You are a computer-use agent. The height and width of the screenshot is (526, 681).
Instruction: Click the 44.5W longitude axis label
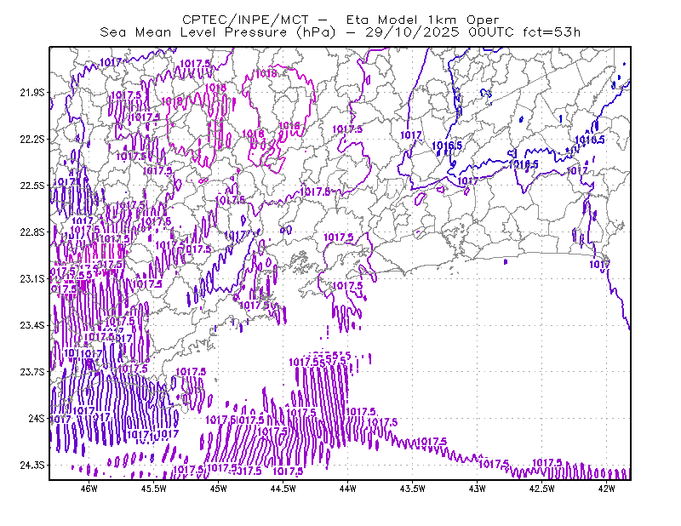pos(283,489)
